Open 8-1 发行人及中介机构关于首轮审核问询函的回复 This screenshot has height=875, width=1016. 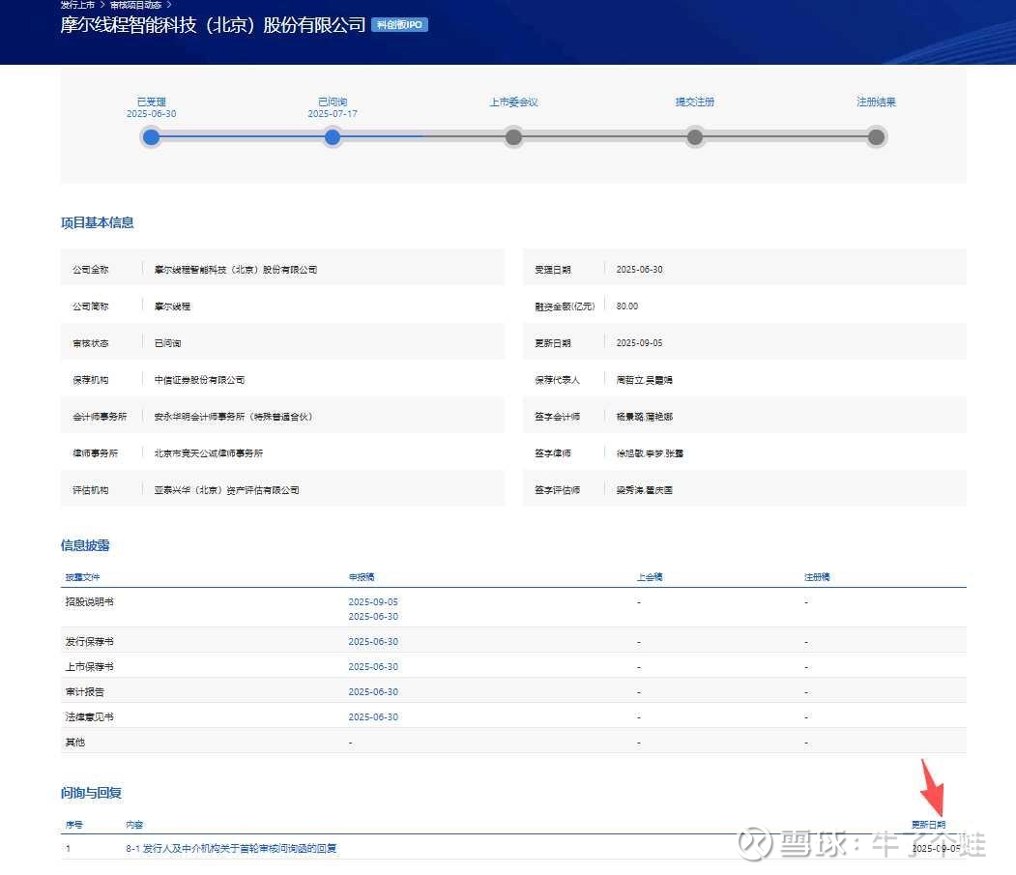(x=231, y=849)
